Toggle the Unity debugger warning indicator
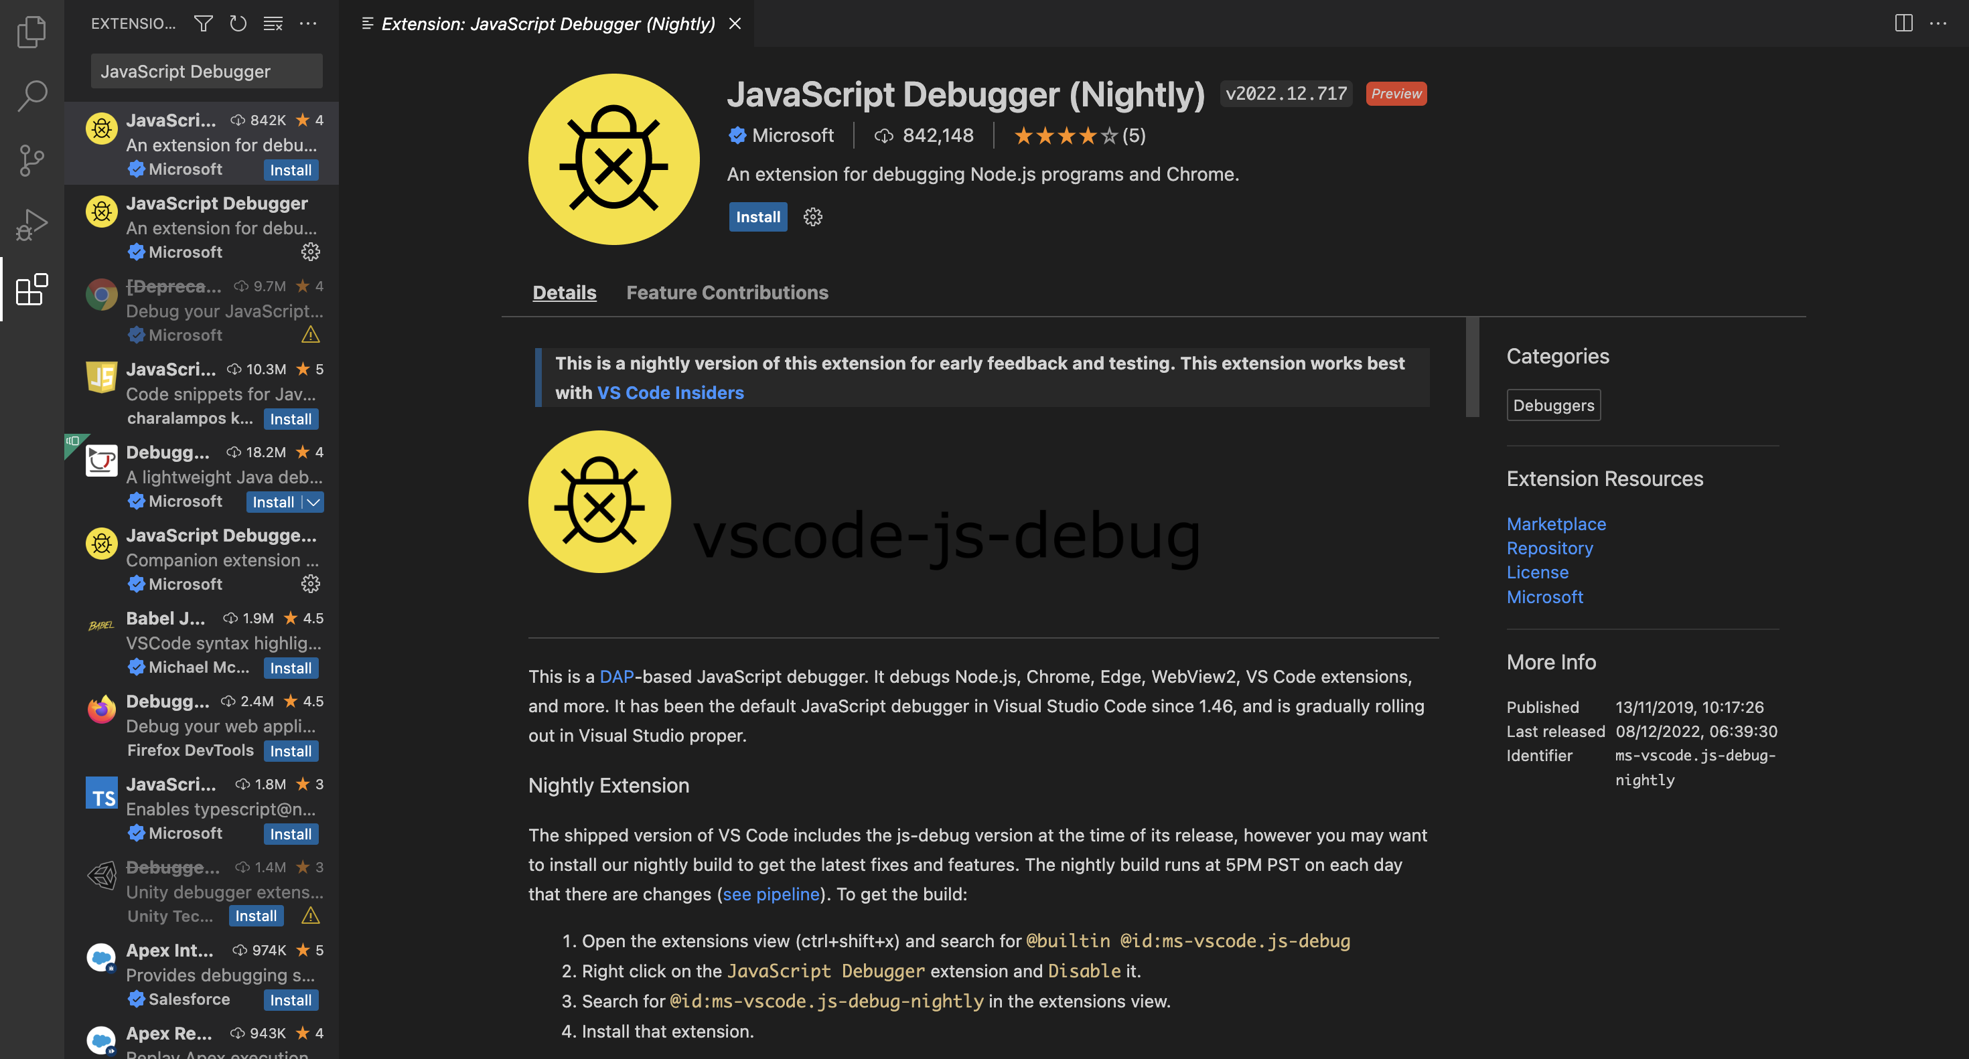Screen dimensions: 1969x1059 [309, 916]
